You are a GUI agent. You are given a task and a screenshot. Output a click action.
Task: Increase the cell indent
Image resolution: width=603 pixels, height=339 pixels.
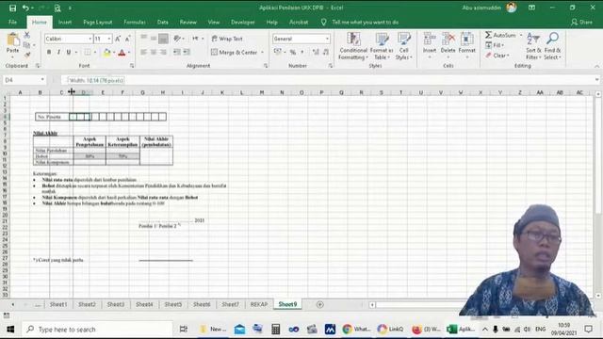[187, 52]
